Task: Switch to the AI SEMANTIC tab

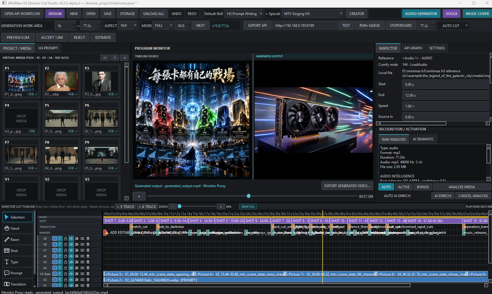Action: [x=423, y=139]
